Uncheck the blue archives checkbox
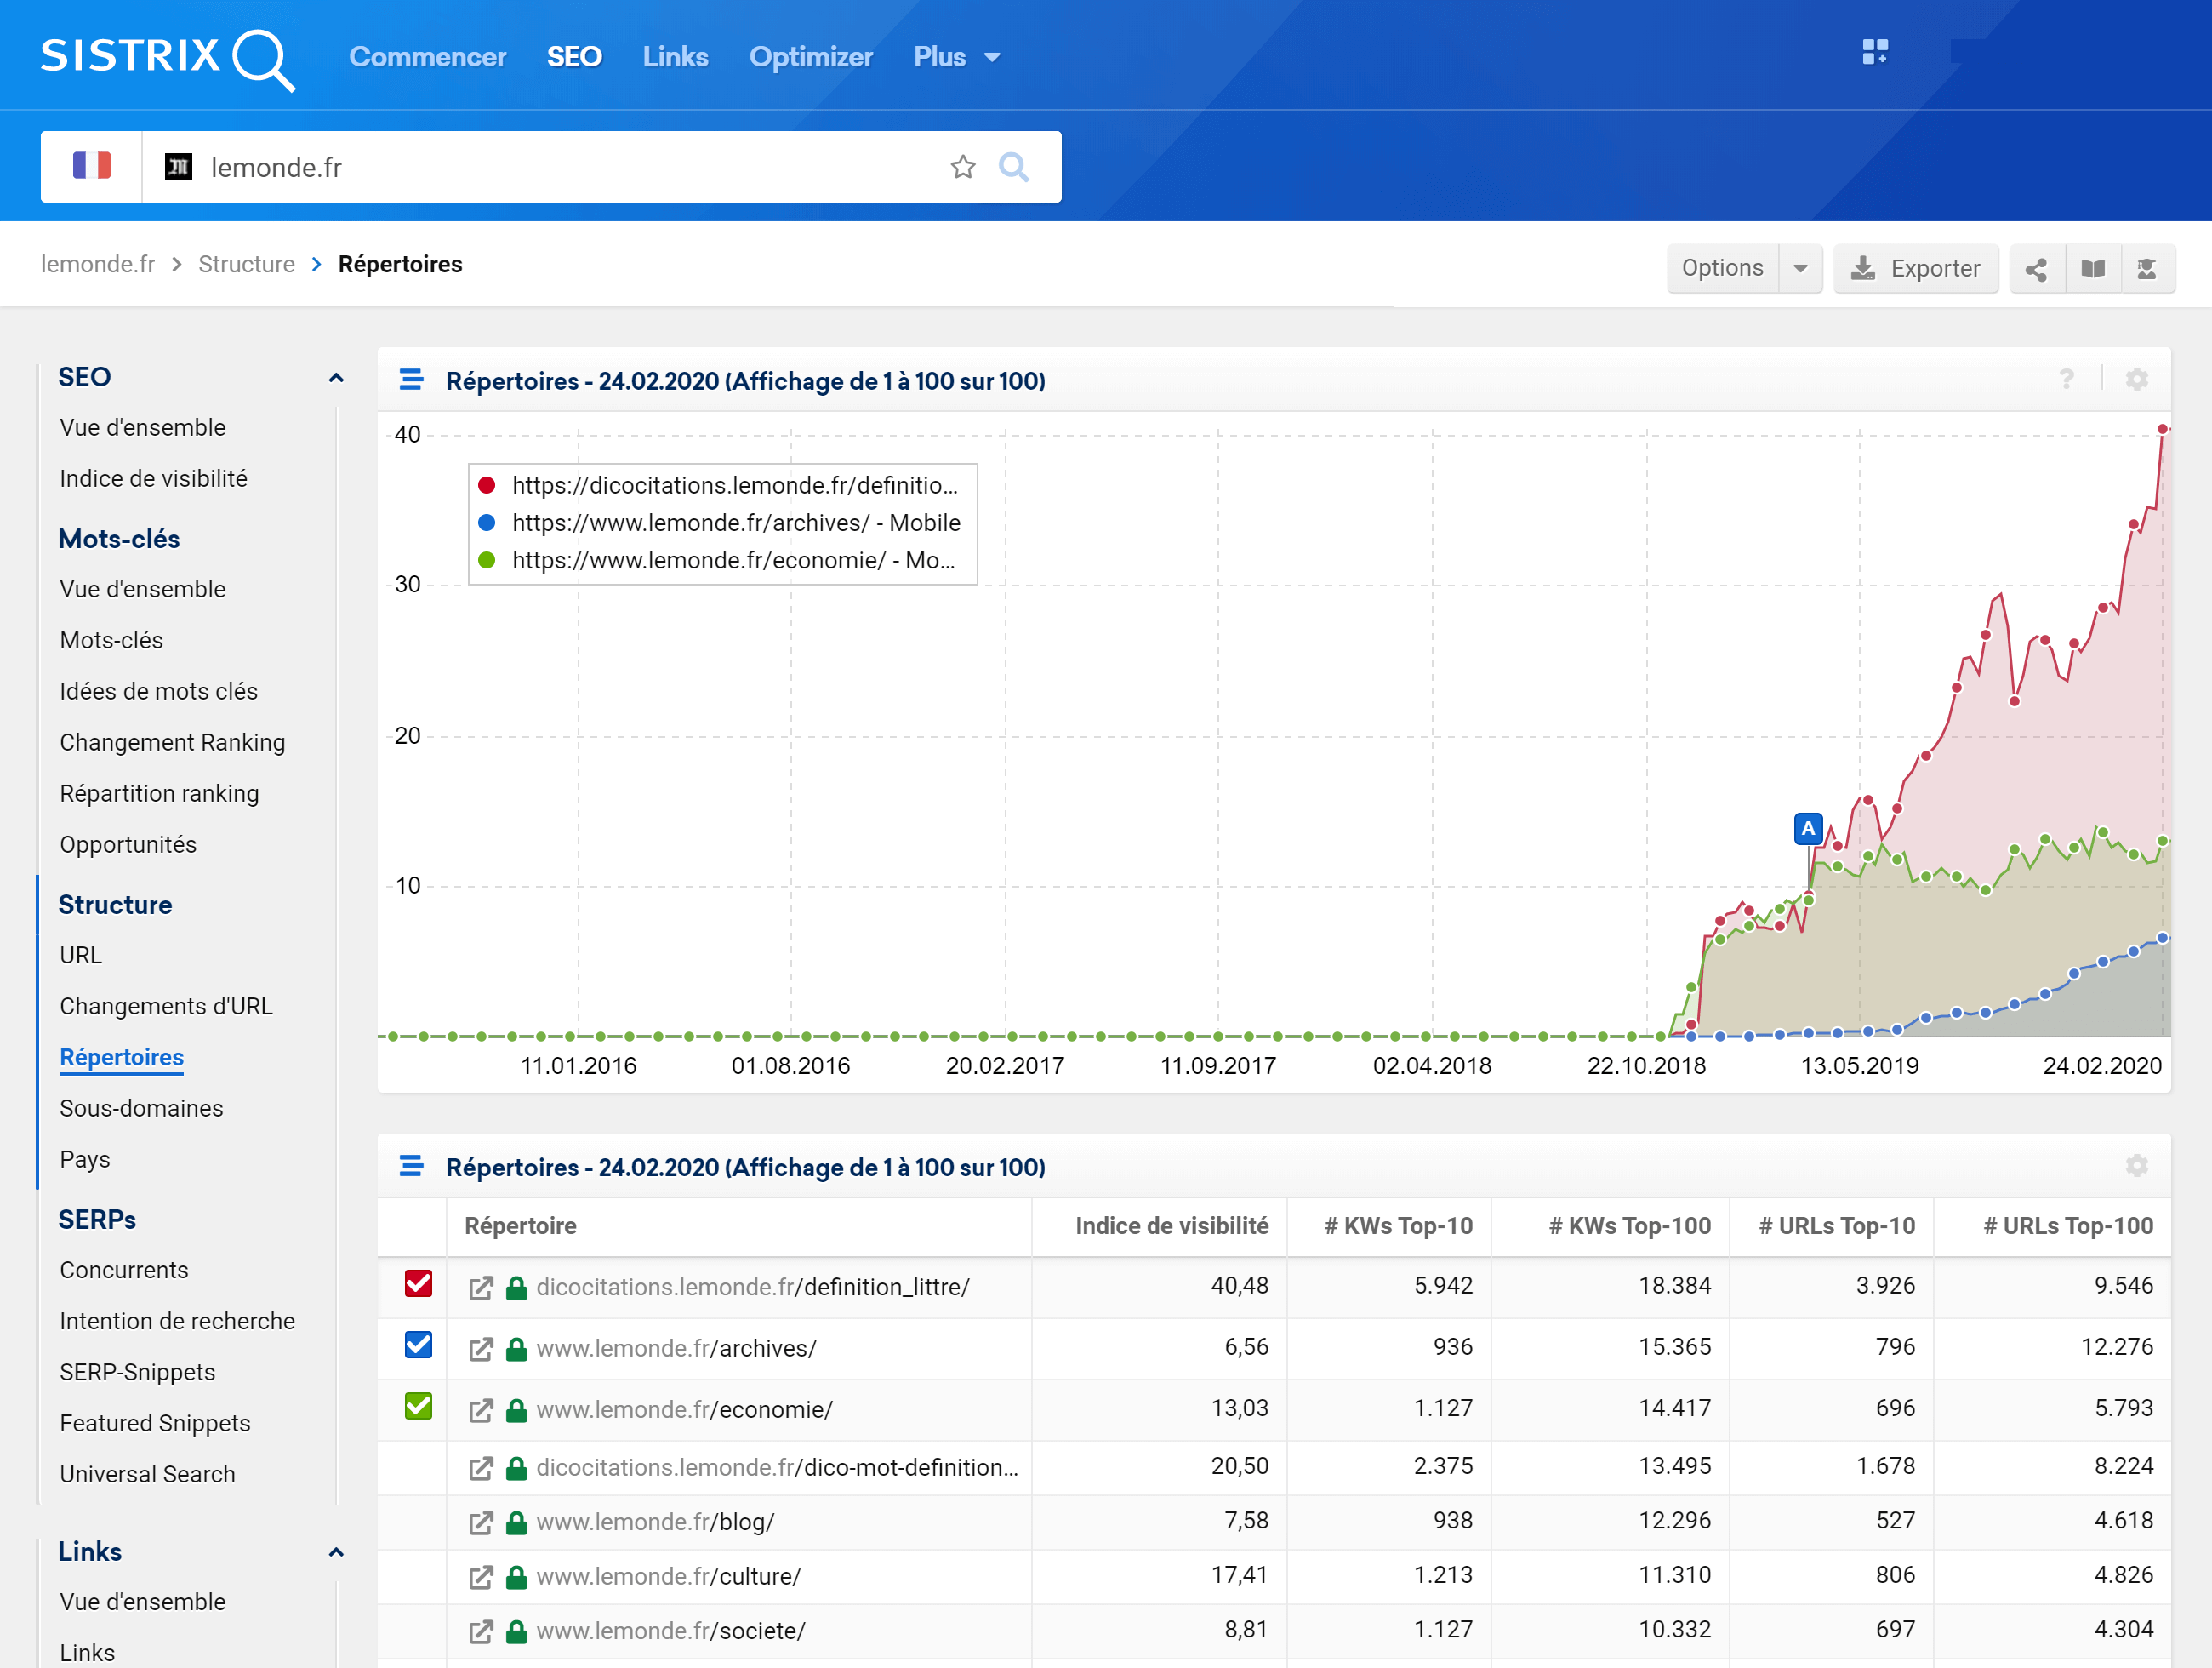Viewport: 2212px width, 1668px height. [418, 1345]
